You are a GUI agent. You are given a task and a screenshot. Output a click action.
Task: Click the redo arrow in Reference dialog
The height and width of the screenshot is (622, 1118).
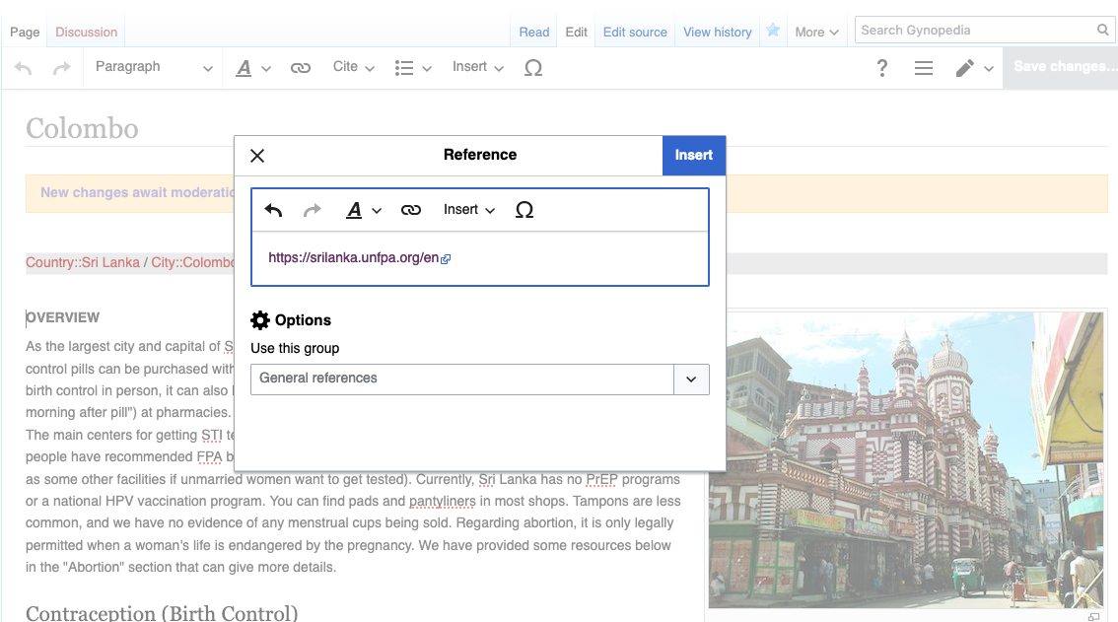pos(312,210)
